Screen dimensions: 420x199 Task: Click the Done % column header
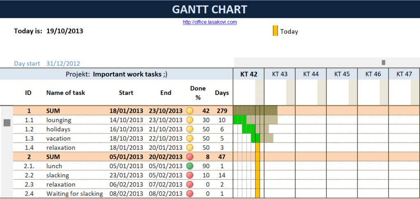[198, 93]
